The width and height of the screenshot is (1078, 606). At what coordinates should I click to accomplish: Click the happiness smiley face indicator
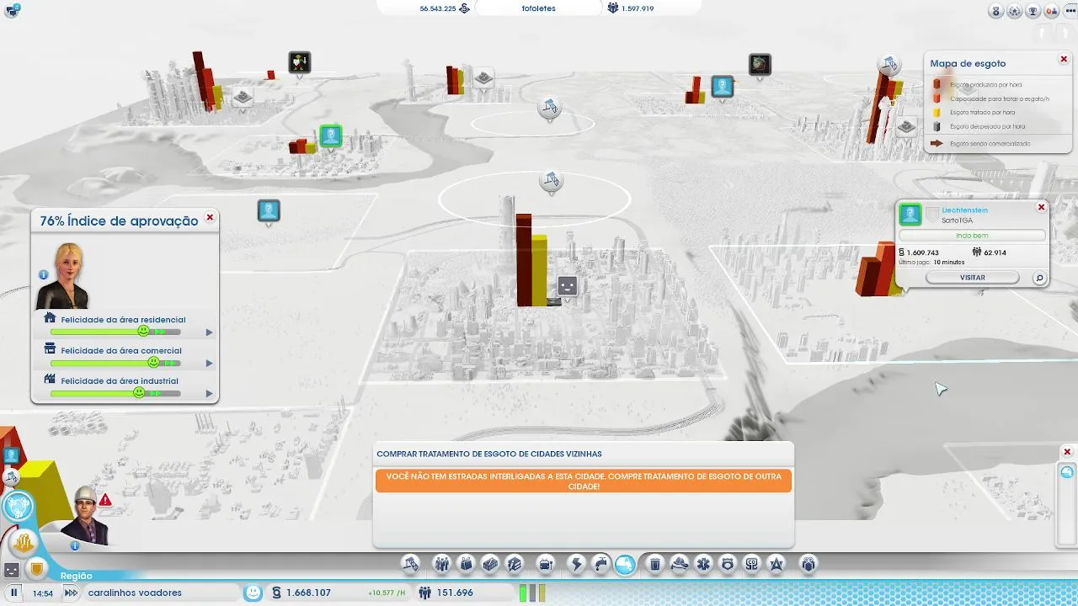click(x=253, y=593)
